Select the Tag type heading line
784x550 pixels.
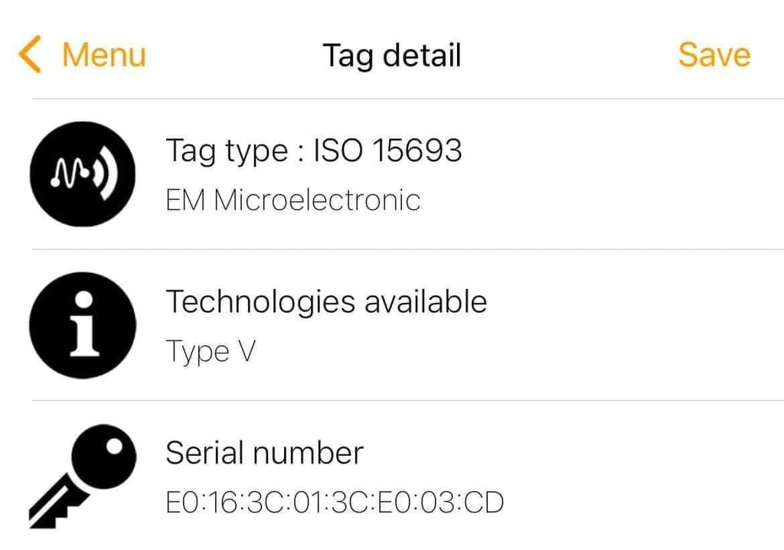[313, 151]
